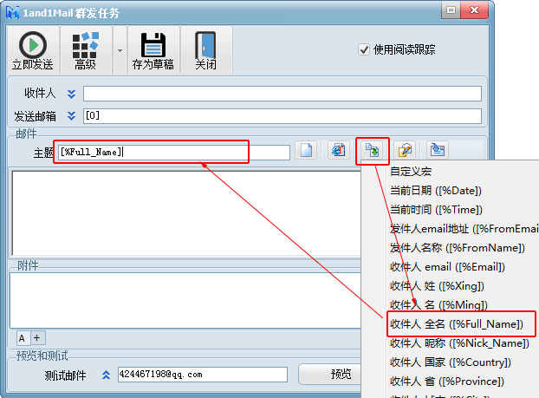Click the edit template pencil icon

coord(405,150)
